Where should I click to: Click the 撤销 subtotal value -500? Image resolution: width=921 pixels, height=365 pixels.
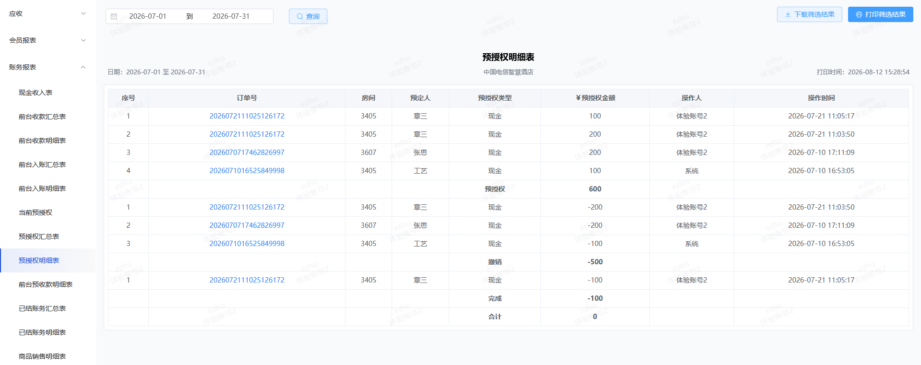click(x=595, y=262)
